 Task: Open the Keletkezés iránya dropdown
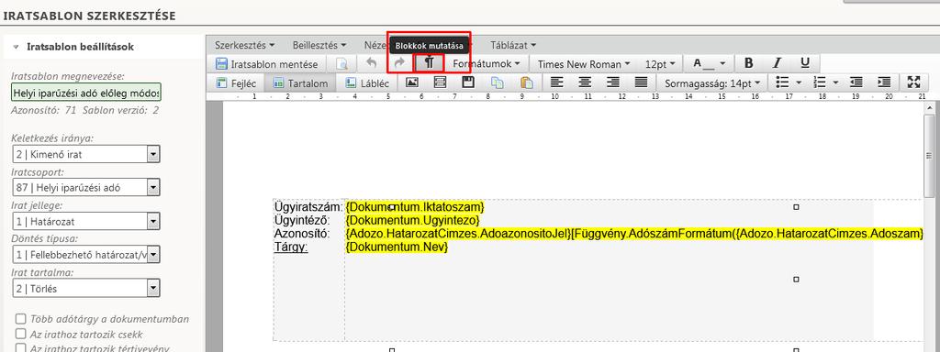pyautogui.click(x=85, y=154)
